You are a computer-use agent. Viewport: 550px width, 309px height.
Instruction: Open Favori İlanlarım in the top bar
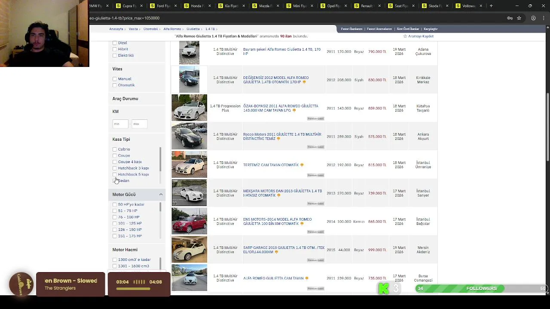351,29
